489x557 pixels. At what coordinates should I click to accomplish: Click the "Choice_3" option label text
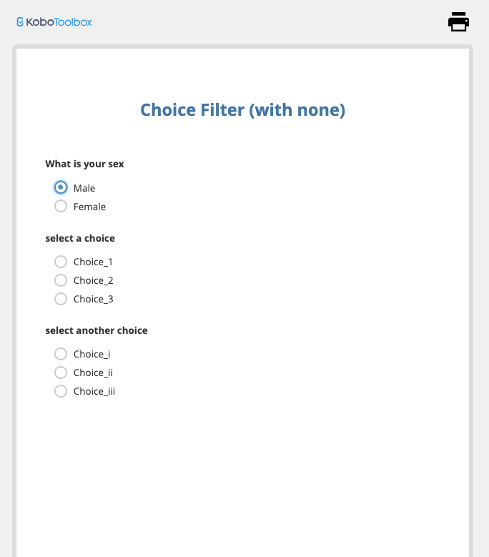(x=93, y=299)
